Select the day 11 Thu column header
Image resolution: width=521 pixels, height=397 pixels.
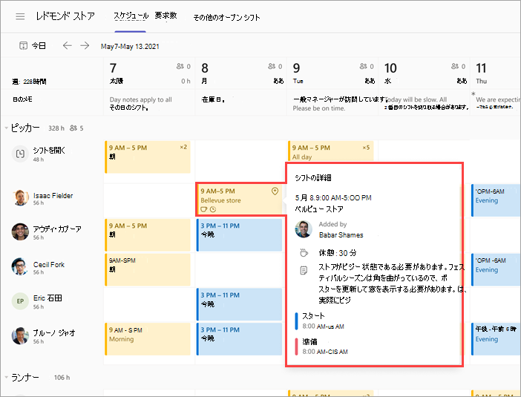click(496, 73)
